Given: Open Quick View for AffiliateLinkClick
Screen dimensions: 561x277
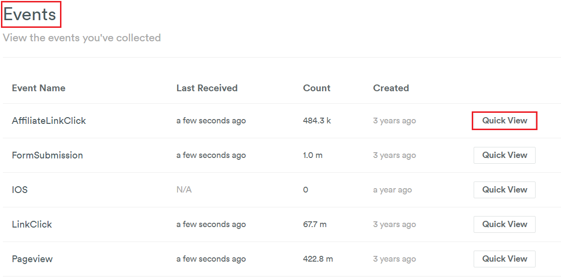Looking at the screenshot, I should pyautogui.click(x=504, y=120).
